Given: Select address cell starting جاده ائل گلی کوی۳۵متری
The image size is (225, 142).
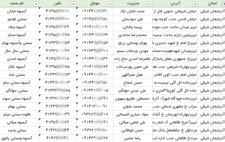Looking at the screenshot, I should click(175, 90).
